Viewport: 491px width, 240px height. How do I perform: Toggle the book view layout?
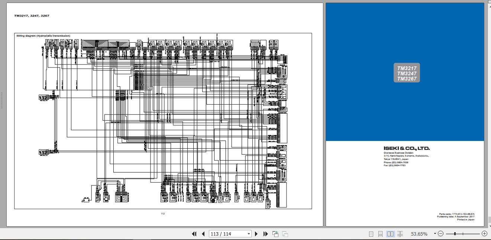400,234
